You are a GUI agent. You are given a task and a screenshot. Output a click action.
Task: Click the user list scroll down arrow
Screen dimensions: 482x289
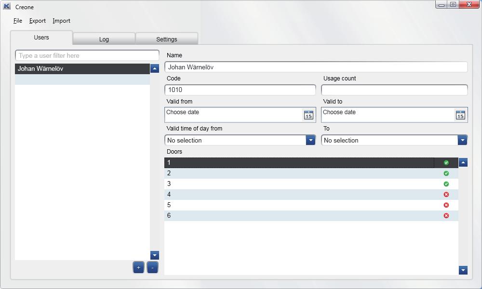pos(155,255)
